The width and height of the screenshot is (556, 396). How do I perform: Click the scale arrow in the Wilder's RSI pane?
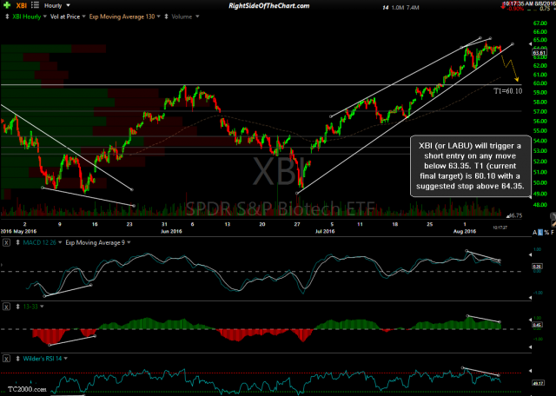pyautogui.click(x=531, y=371)
